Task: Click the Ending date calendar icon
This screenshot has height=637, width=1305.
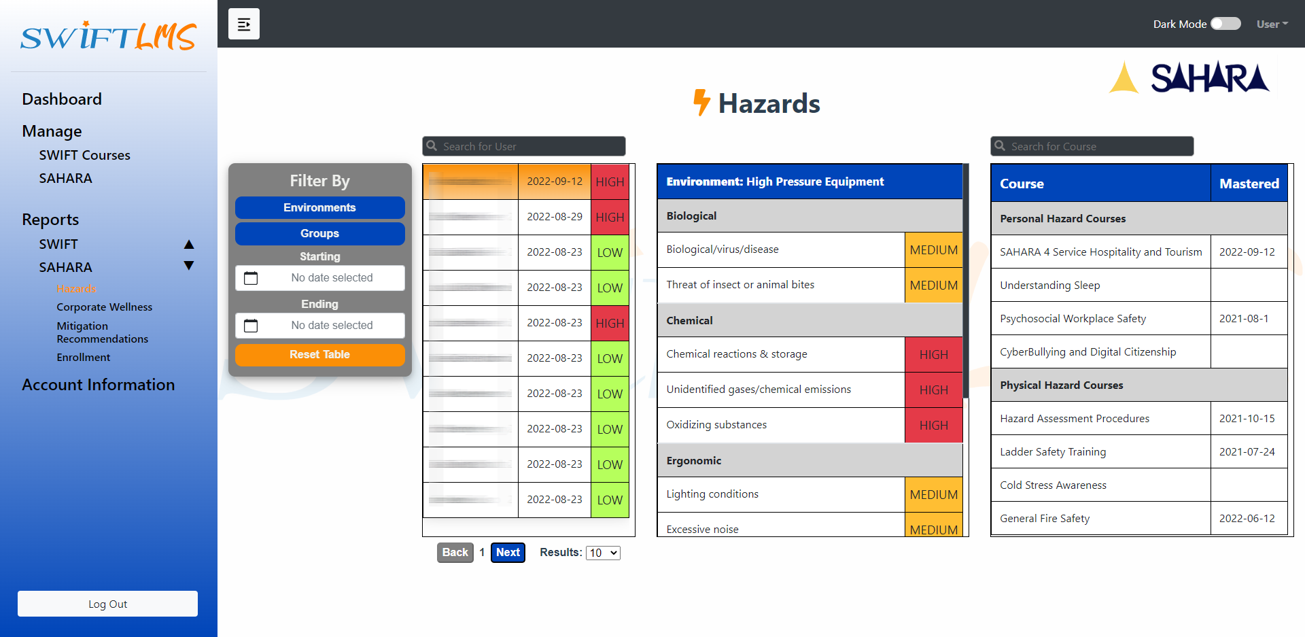Action: point(251,326)
